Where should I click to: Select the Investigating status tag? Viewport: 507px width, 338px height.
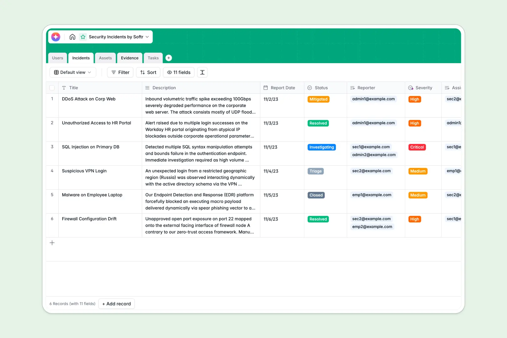pyautogui.click(x=322, y=147)
